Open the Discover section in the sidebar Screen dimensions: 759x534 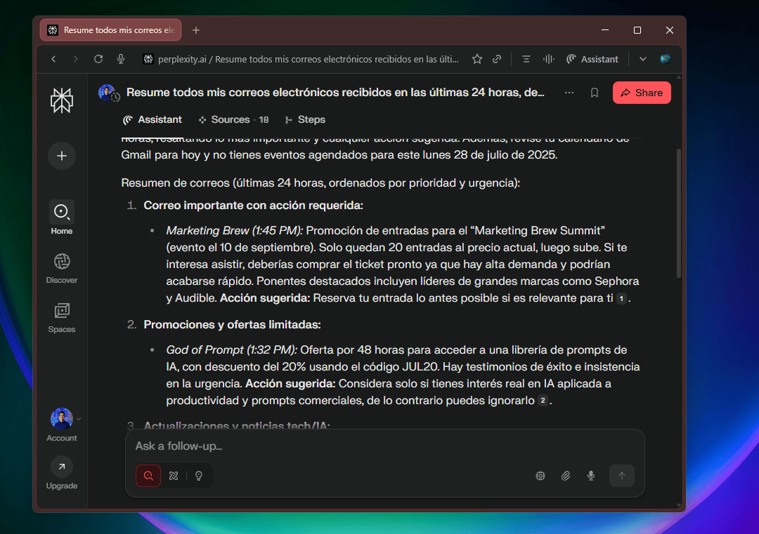coord(61,268)
